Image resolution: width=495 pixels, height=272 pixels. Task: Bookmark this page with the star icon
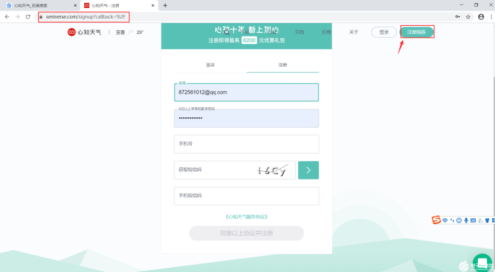[x=468, y=16]
